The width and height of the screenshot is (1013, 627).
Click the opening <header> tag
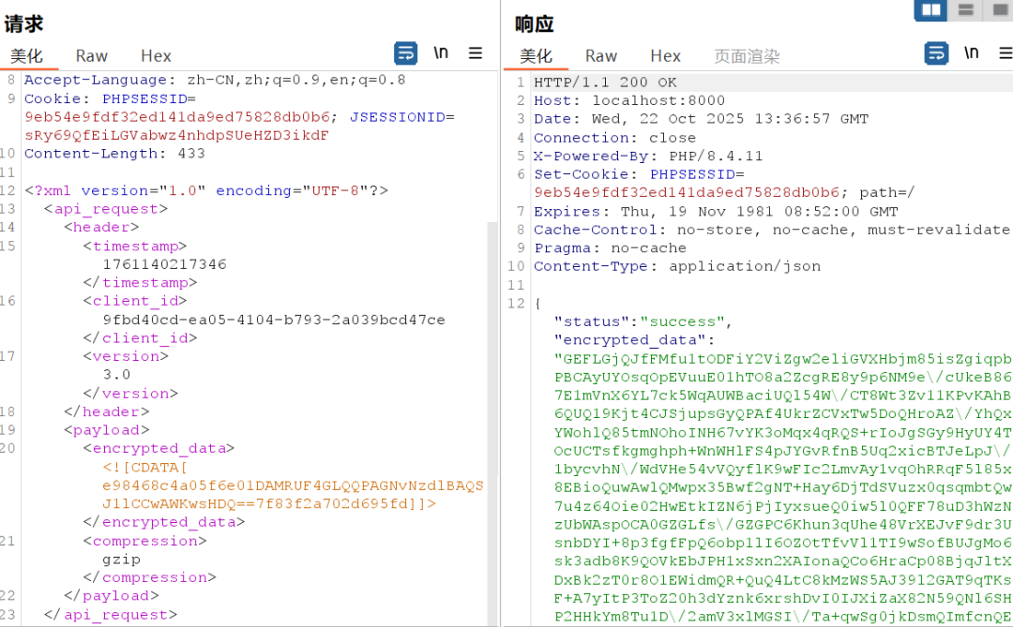(x=101, y=228)
